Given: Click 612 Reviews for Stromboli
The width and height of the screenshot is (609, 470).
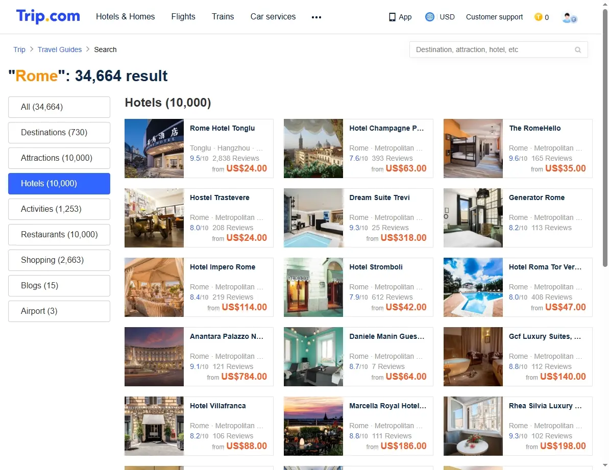Looking at the screenshot, I should click(x=392, y=298).
